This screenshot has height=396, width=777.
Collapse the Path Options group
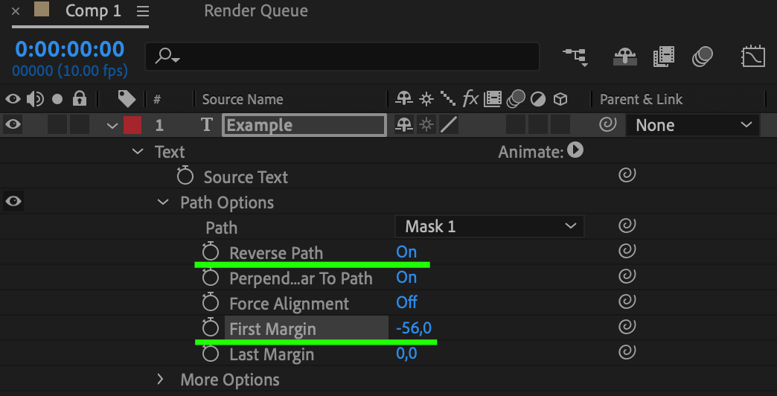[x=162, y=202]
